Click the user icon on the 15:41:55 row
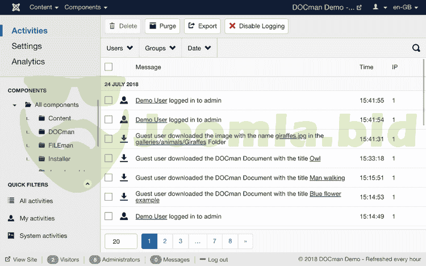Screen dimensions: 426x266 pyautogui.click(x=124, y=101)
